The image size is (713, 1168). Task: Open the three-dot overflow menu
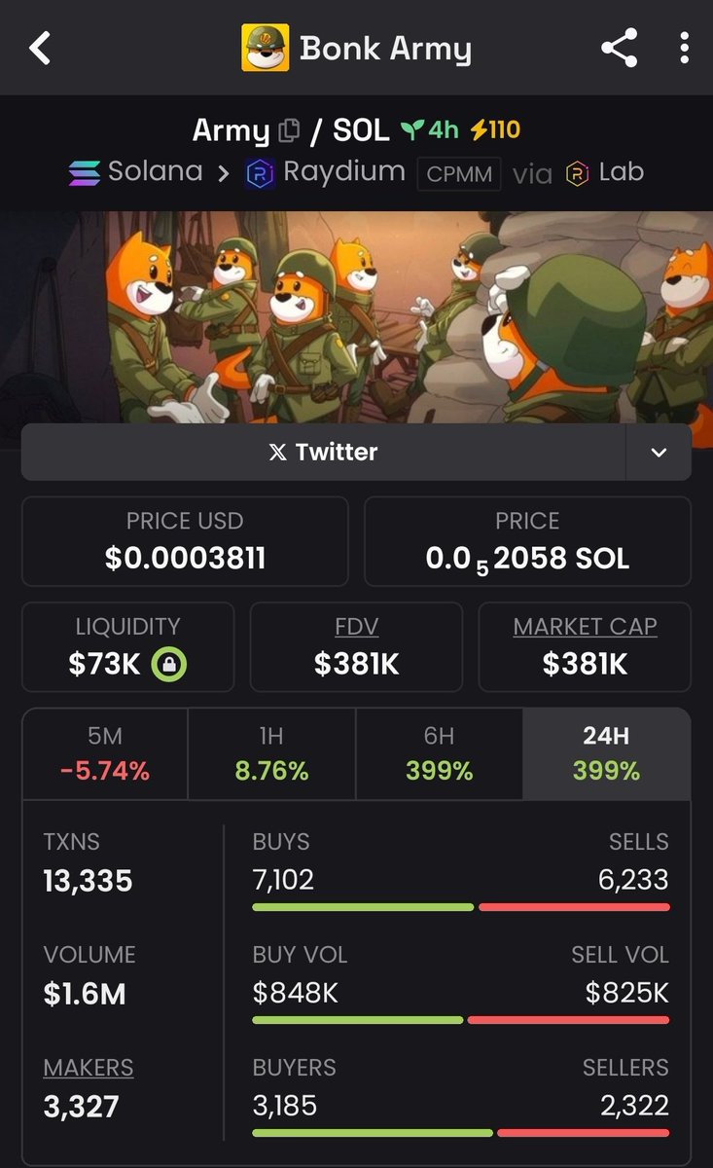685,48
